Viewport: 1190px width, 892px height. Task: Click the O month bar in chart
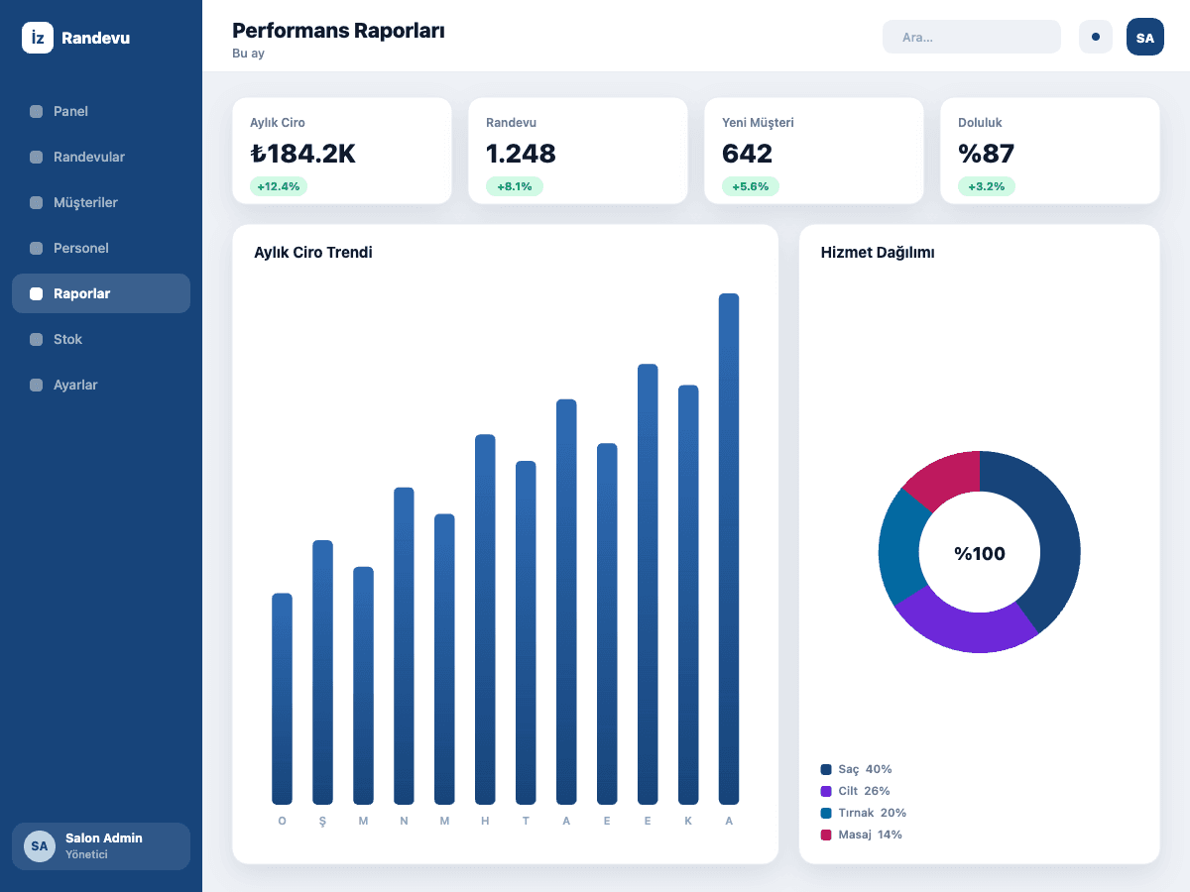point(282,699)
